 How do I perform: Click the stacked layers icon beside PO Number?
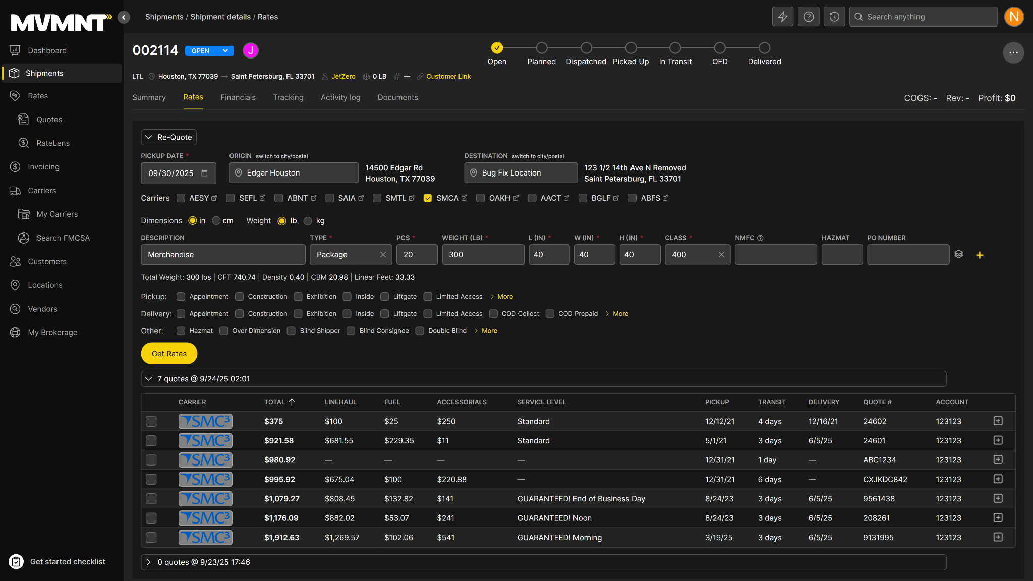959,254
